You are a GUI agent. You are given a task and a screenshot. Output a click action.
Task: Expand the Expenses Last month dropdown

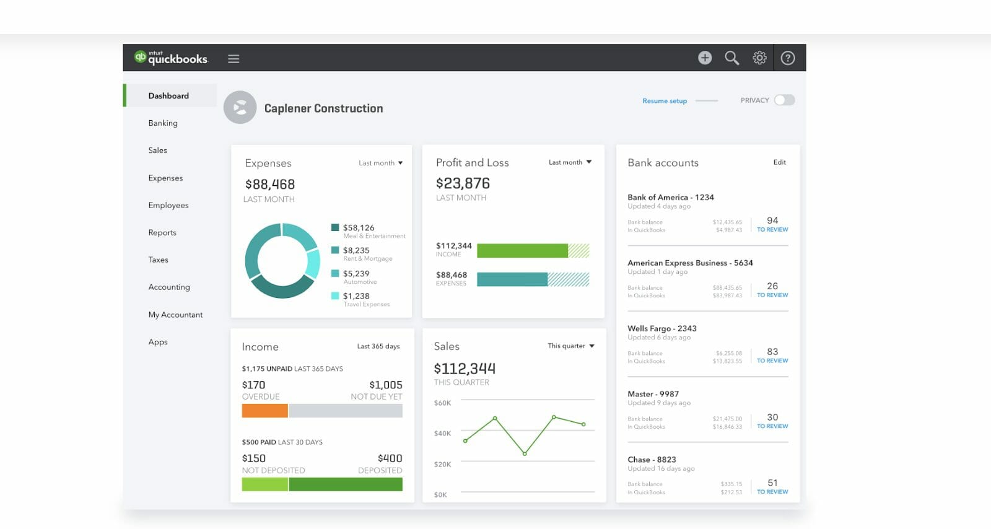pyautogui.click(x=380, y=163)
